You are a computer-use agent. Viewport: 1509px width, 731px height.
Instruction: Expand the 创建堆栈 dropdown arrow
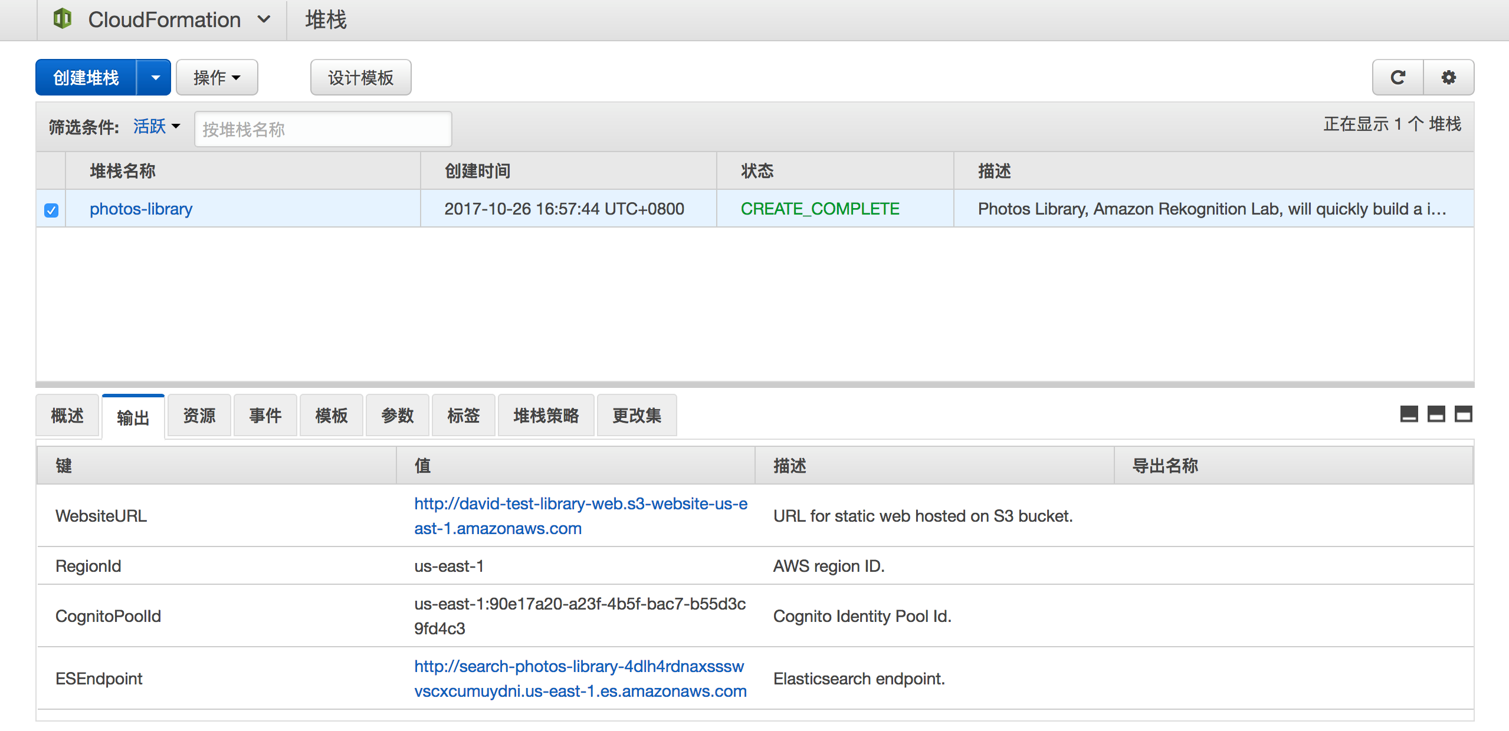point(155,77)
